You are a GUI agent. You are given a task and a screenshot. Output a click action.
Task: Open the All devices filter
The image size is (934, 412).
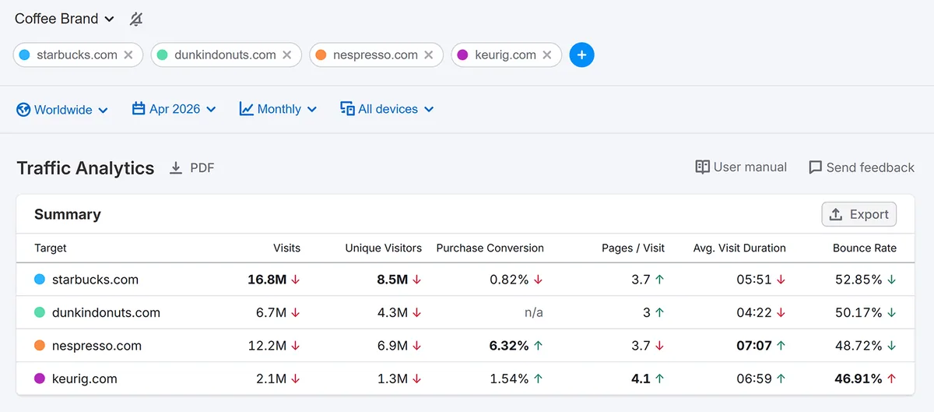pos(387,109)
